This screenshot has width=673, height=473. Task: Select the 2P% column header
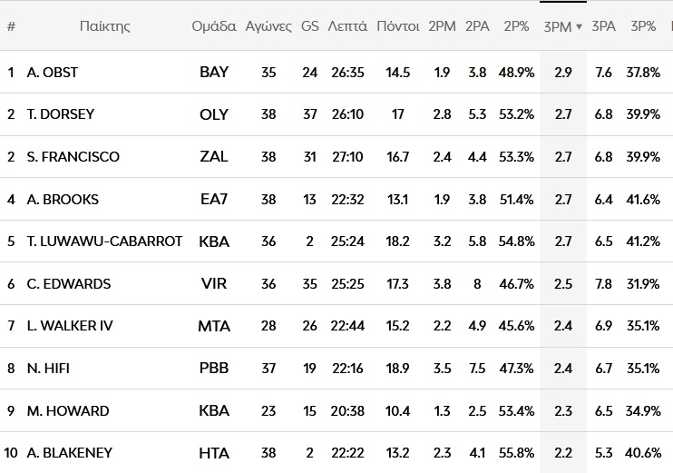pyautogui.click(x=516, y=26)
